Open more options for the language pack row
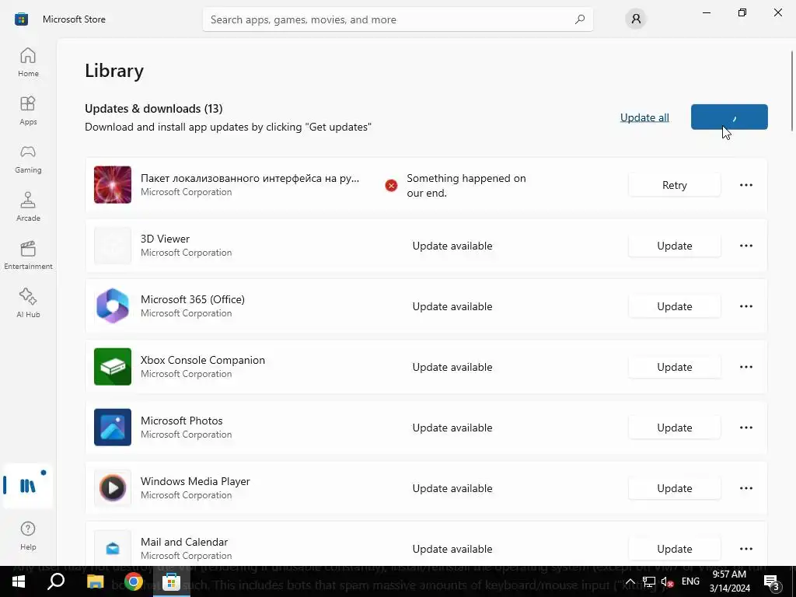This screenshot has height=597, width=796. pyautogui.click(x=745, y=185)
